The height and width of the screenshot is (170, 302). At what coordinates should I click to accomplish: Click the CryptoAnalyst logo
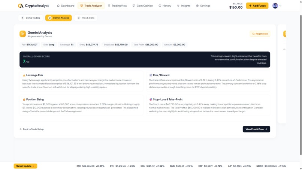[33, 6]
